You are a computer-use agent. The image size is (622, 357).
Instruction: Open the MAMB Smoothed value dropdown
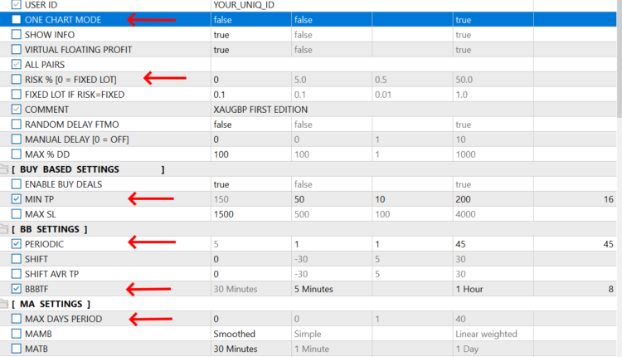tap(249, 334)
